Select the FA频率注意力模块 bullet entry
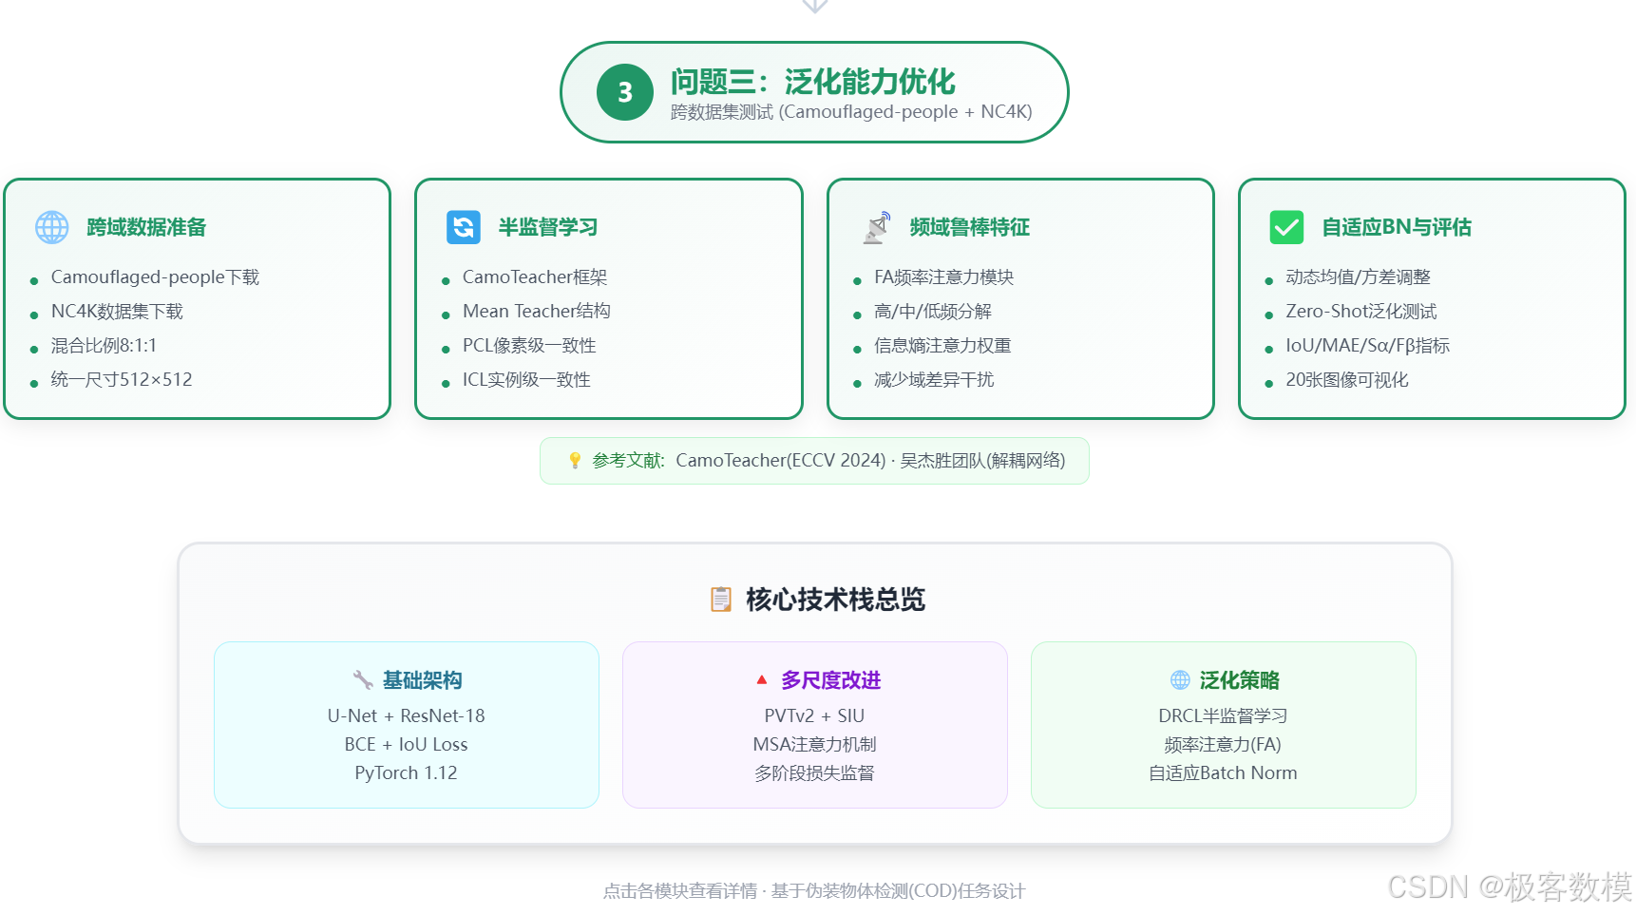The width and height of the screenshot is (1636, 915). pyautogui.click(x=943, y=276)
